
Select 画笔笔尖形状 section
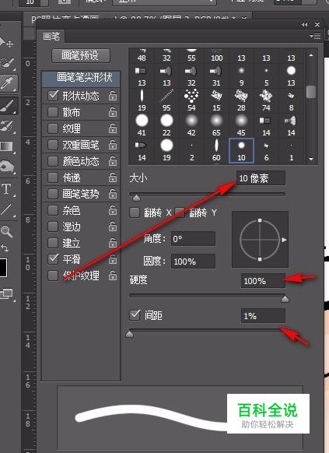coord(81,79)
